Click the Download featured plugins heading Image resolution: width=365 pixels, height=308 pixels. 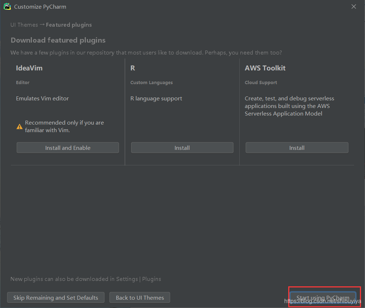click(x=58, y=40)
